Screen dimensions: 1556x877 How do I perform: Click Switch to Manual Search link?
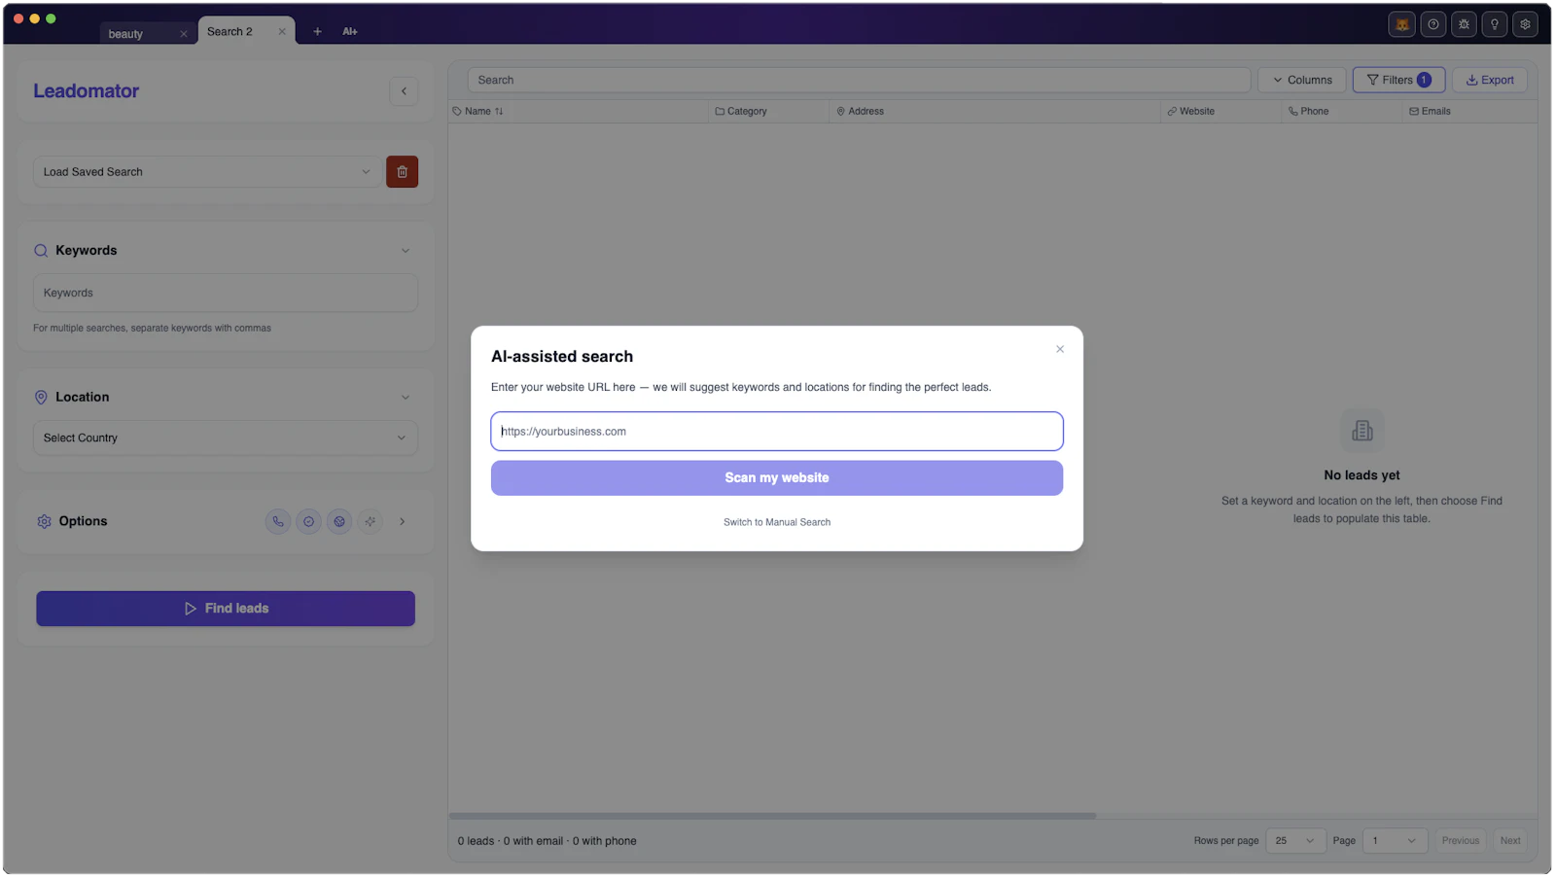click(x=777, y=523)
